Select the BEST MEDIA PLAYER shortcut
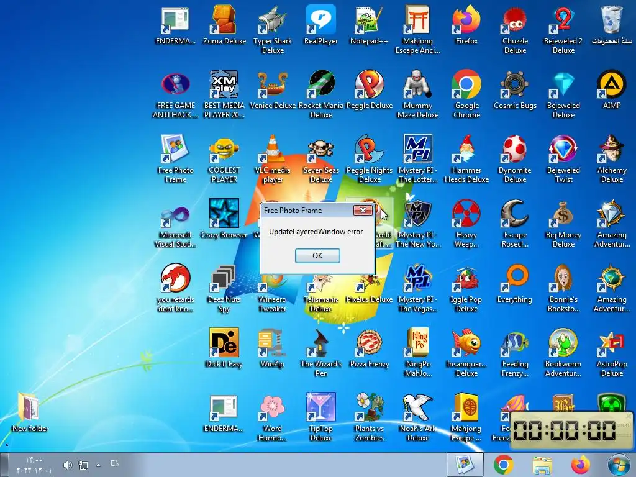Screen dimensions: 636x477 click(224, 94)
